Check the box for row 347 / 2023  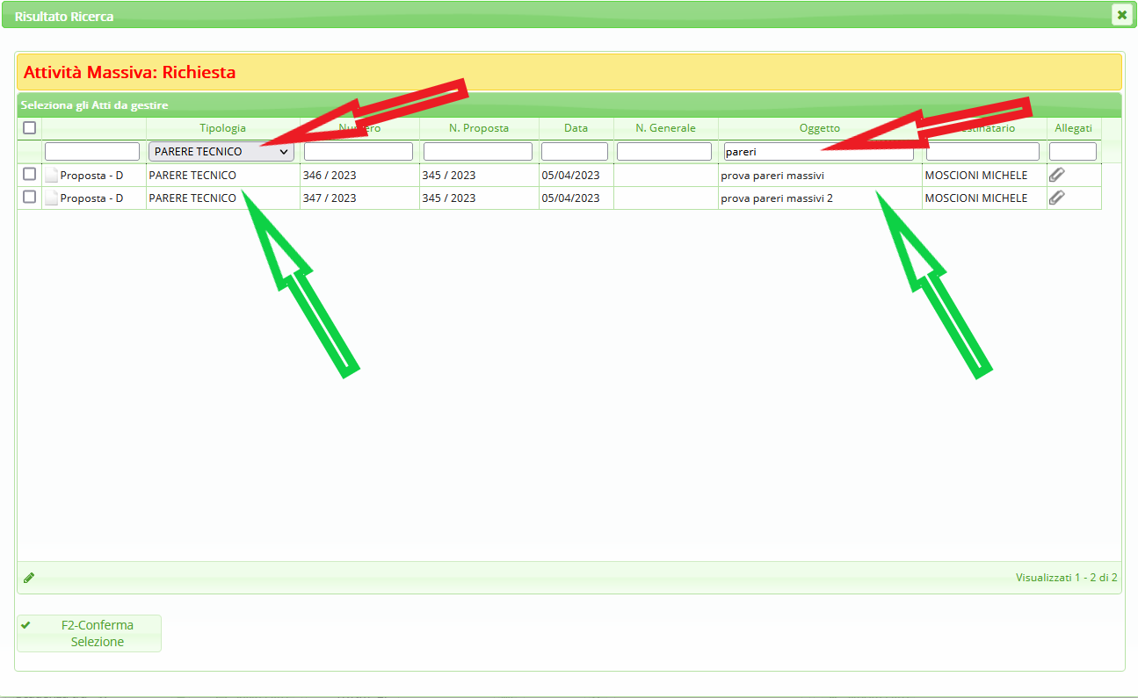tap(29, 197)
